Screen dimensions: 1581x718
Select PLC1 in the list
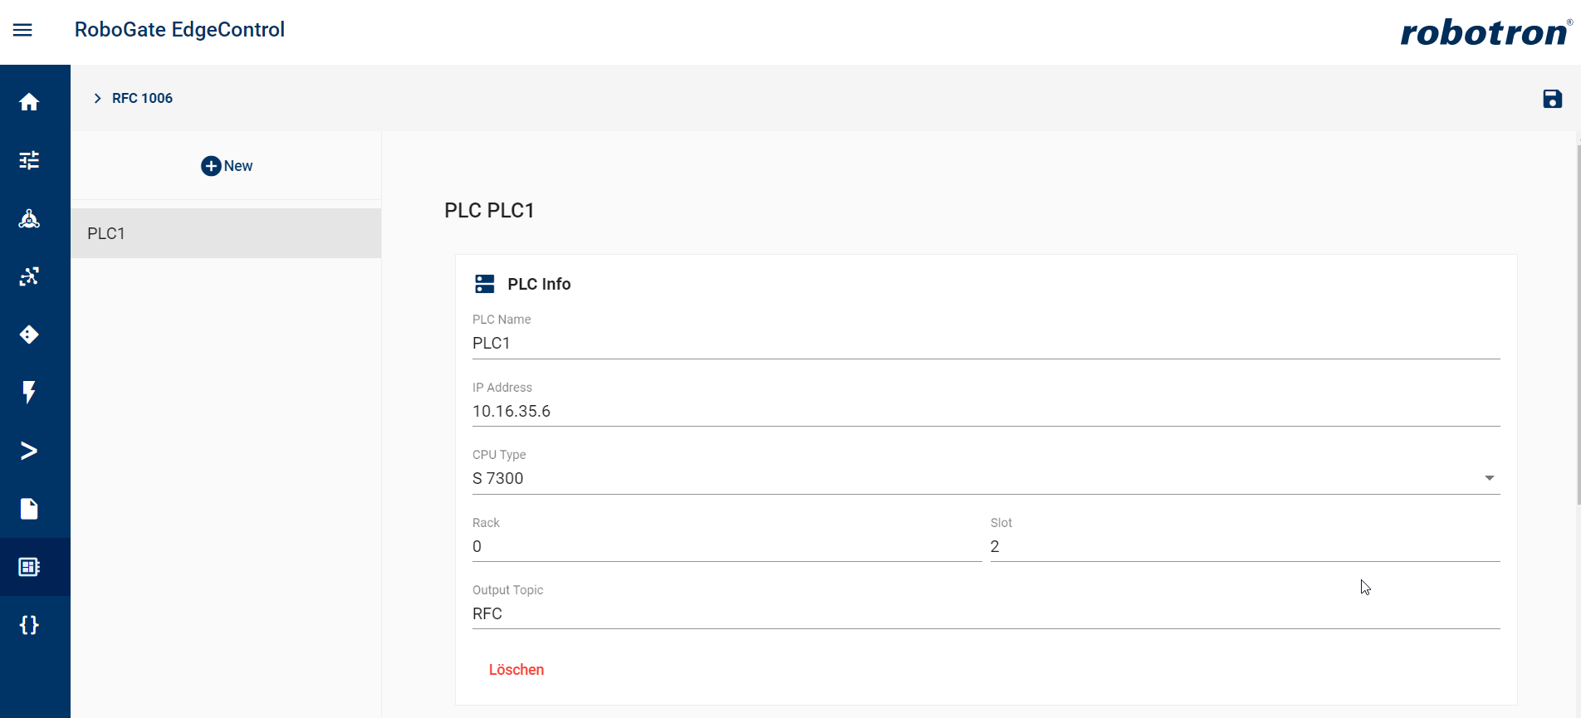click(x=226, y=233)
